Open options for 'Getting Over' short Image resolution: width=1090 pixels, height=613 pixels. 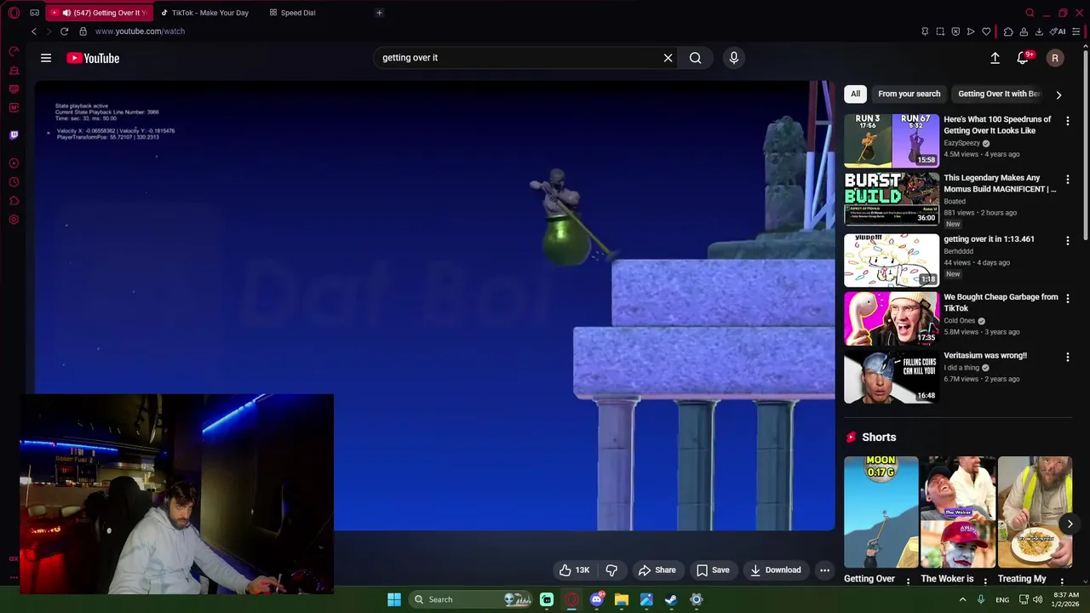pos(908,581)
